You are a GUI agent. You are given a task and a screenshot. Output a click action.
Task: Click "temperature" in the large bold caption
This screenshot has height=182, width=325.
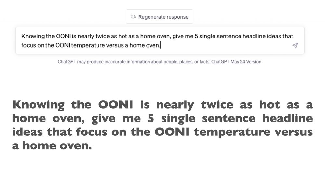(x=232, y=132)
